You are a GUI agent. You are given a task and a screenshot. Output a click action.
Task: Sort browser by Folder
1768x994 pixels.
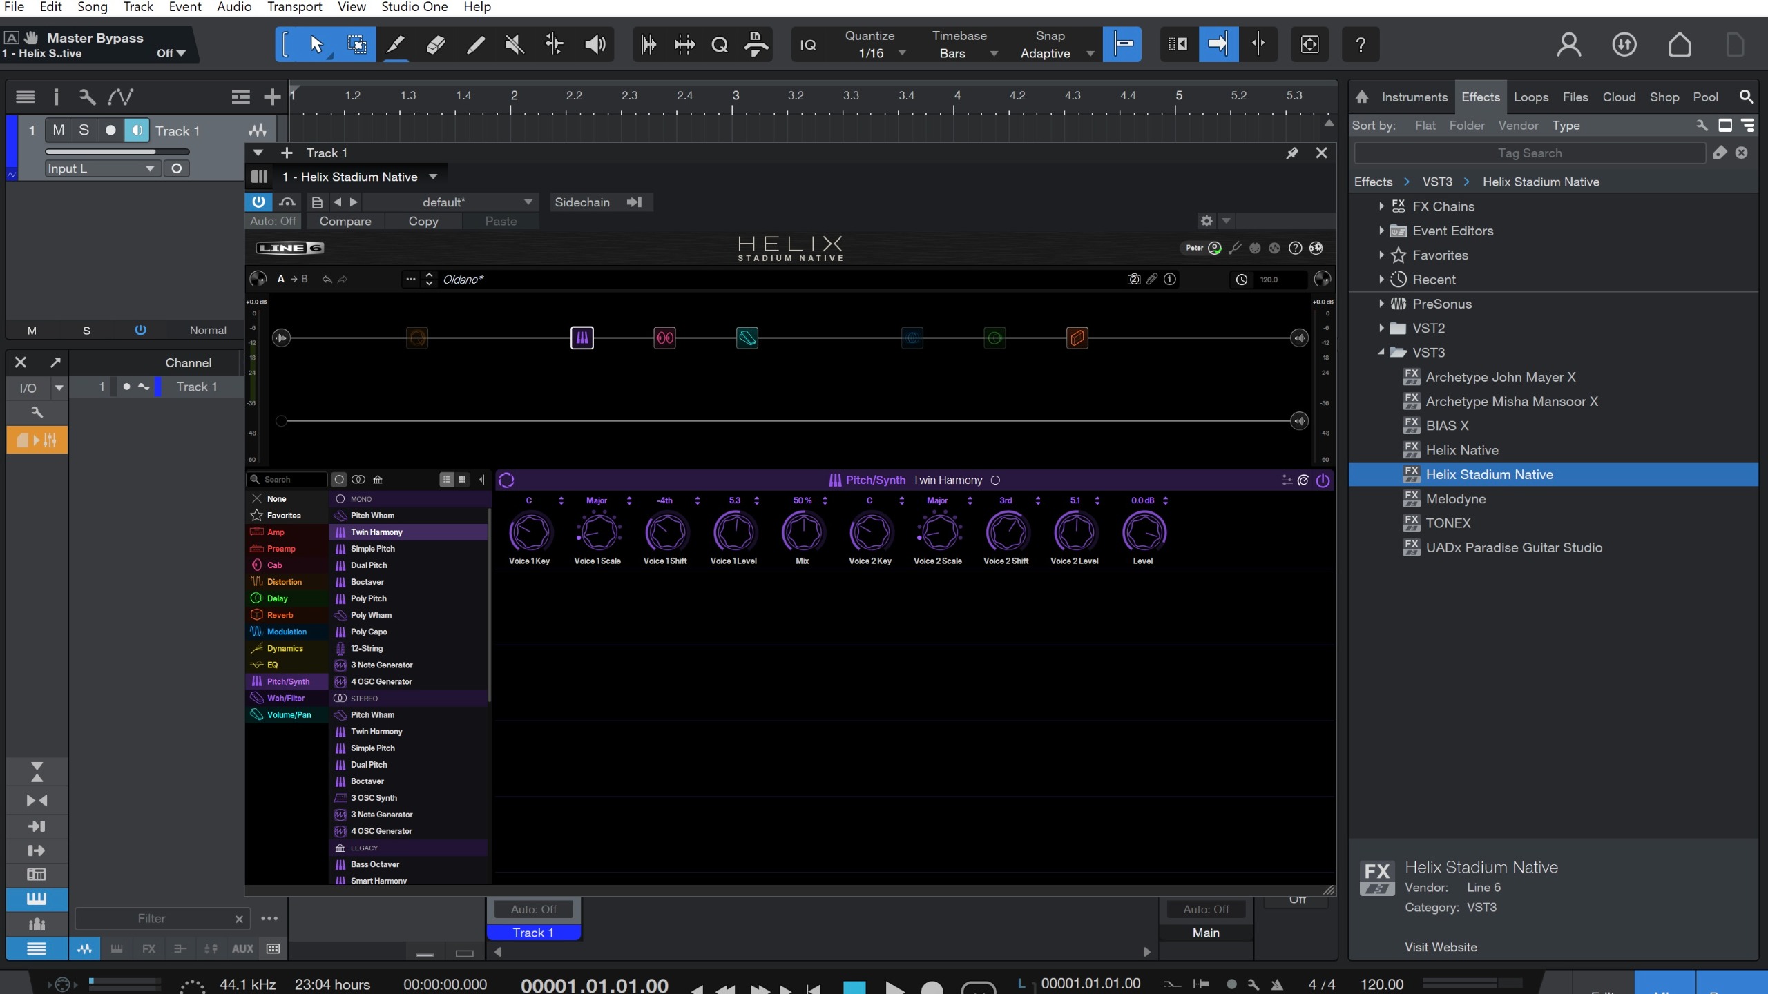pos(1467,126)
